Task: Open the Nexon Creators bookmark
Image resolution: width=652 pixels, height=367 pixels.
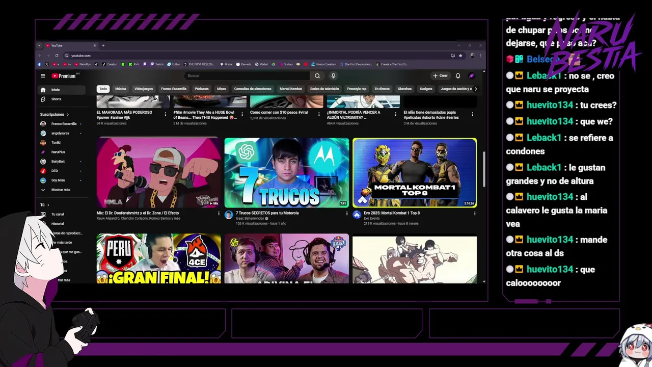Action: coord(323,64)
